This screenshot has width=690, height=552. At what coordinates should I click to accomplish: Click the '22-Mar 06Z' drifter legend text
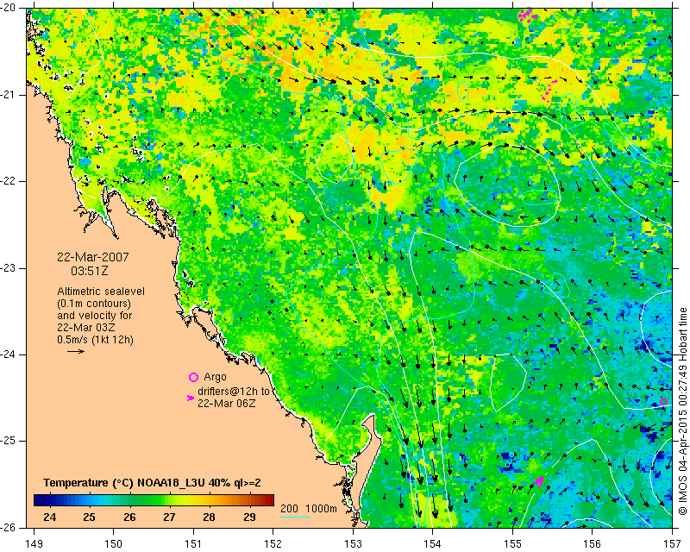(x=227, y=403)
